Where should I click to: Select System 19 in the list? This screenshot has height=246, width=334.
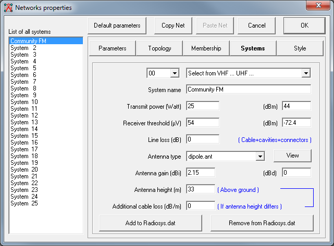point(46,163)
